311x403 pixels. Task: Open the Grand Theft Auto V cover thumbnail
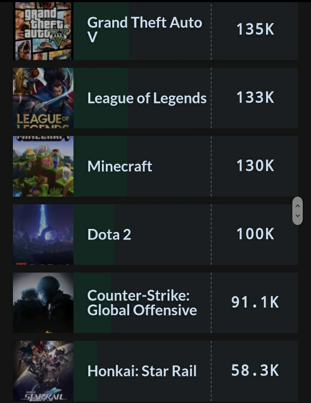coord(43,31)
